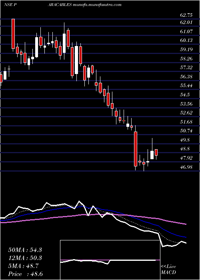The image size is (200, 280).
Task: Click the 52.62 price level label
Action: [186, 113]
